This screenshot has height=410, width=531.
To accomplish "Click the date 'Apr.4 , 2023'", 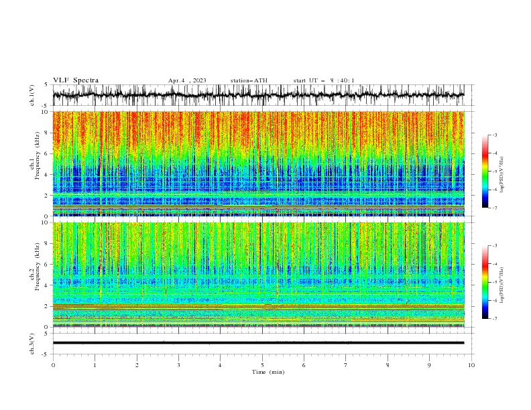I will pyautogui.click(x=187, y=80).
